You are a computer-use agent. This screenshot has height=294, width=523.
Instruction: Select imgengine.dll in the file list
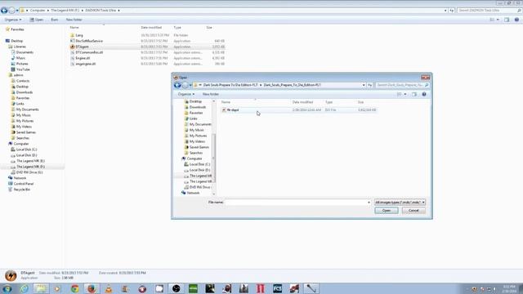pos(85,64)
